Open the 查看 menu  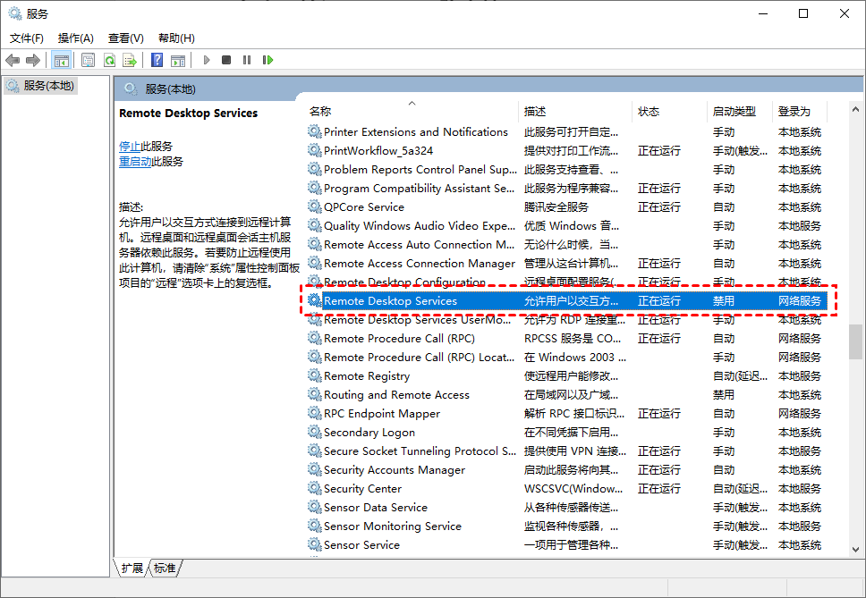click(125, 38)
